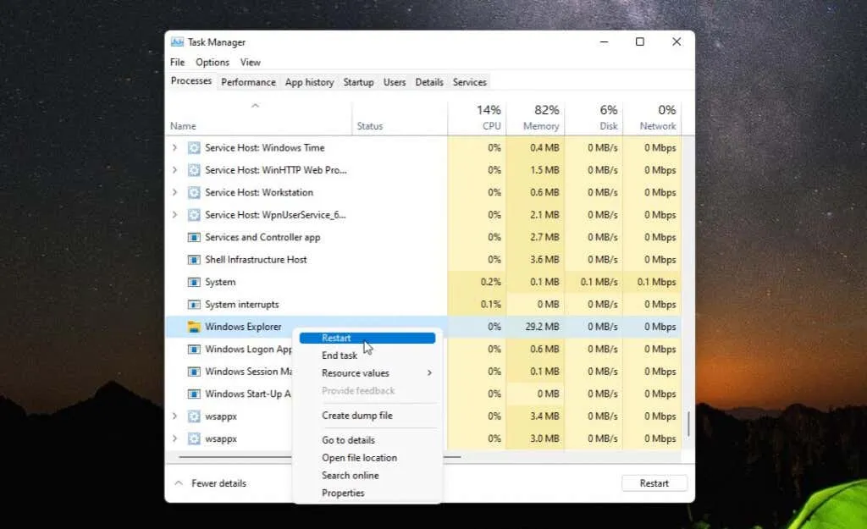The image size is (867, 529).
Task: Expand the last wsappx process group
Action: pyautogui.click(x=175, y=439)
